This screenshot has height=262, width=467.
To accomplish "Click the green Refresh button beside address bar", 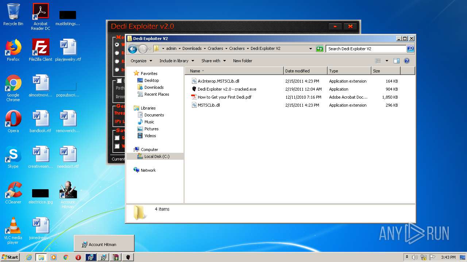I will click(320, 48).
